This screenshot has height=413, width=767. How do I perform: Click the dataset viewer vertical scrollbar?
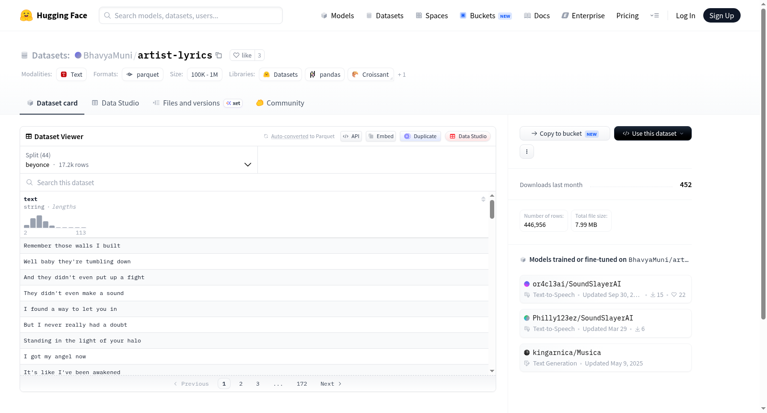pyautogui.click(x=492, y=210)
